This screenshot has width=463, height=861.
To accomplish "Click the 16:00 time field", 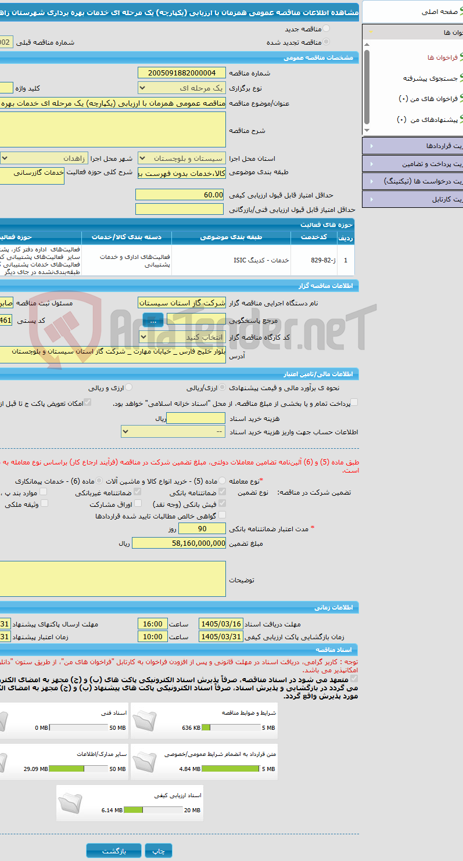I will 153,624.
